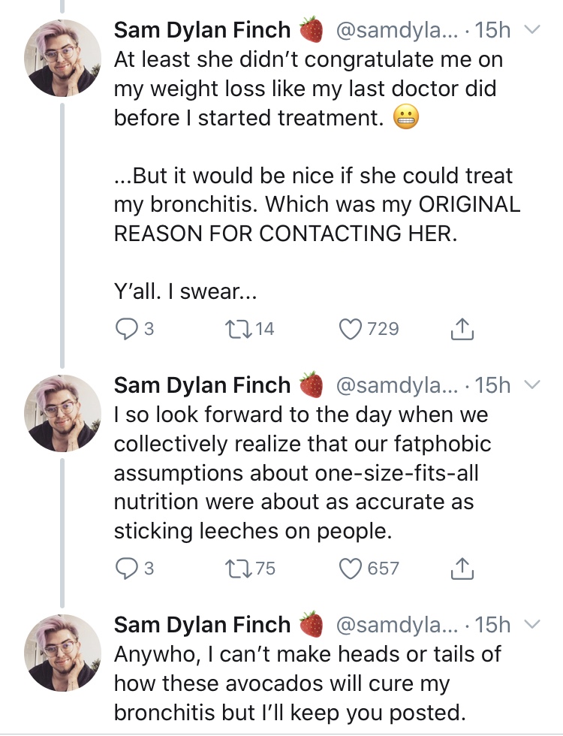Open chevron menu on the fatphobic tweet
This screenshot has width=563, height=736.
coord(532,385)
